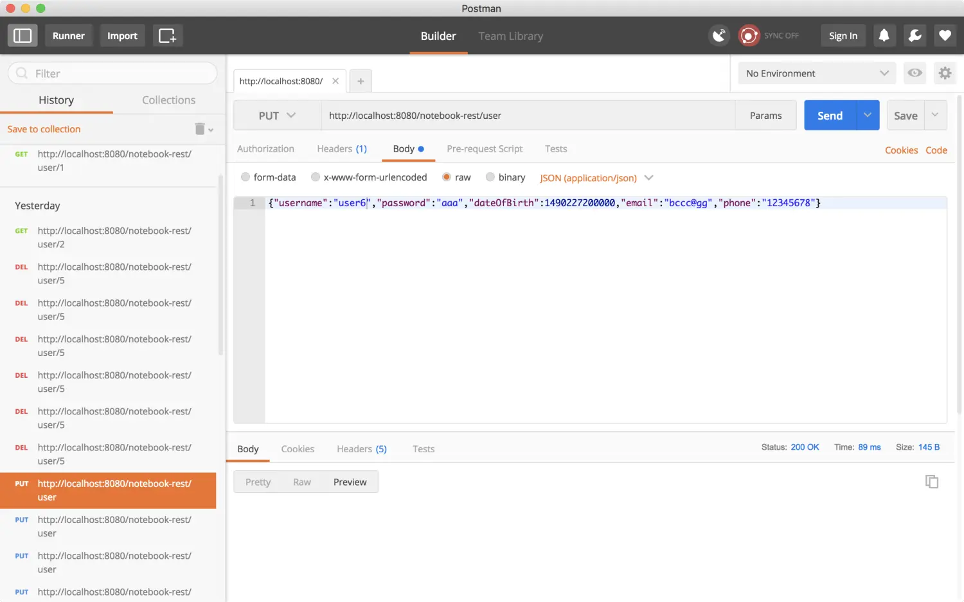Switch response view to Pretty
Image resolution: width=964 pixels, height=602 pixels.
click(x=258, y=482)
